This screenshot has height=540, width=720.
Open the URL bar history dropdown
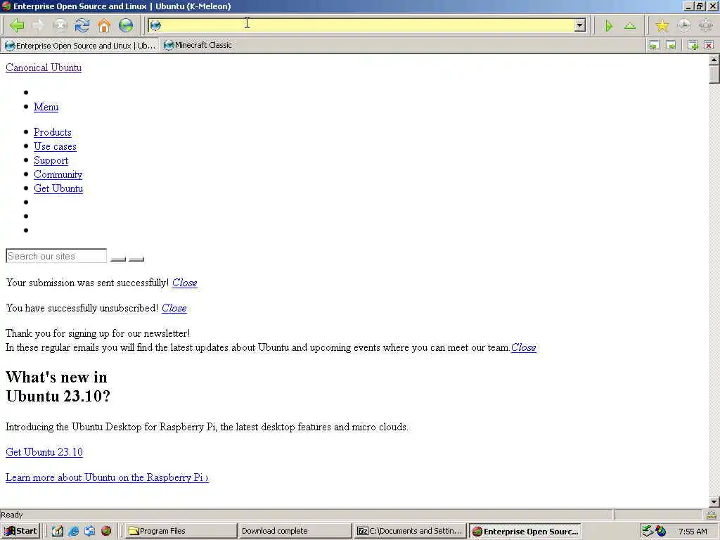[x=580, y=25]
